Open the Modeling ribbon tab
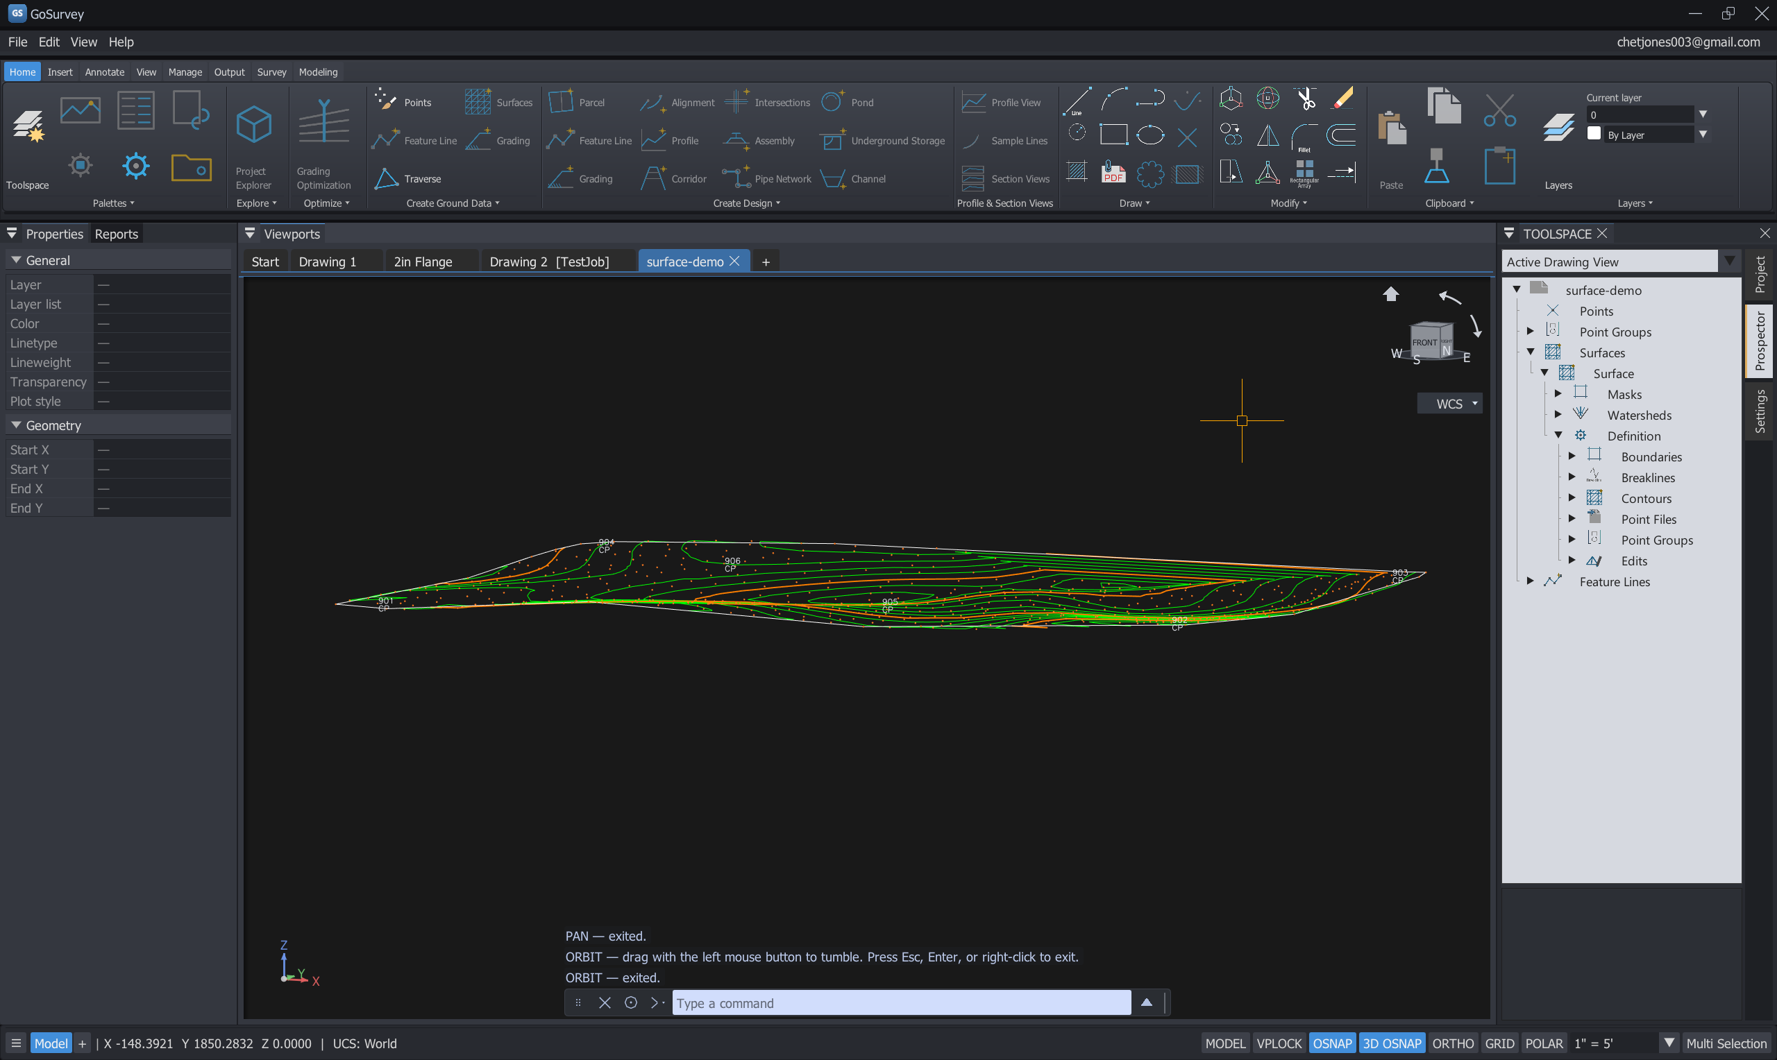 coord(318,71)
